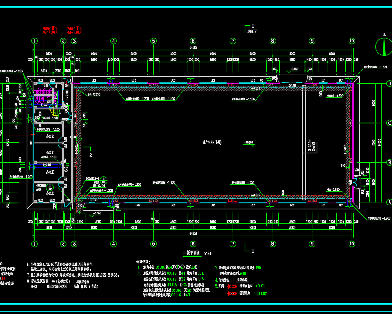
Task: Select the 24000 overall dimension text
Action: pyautogui.click(x=380, y=142)
